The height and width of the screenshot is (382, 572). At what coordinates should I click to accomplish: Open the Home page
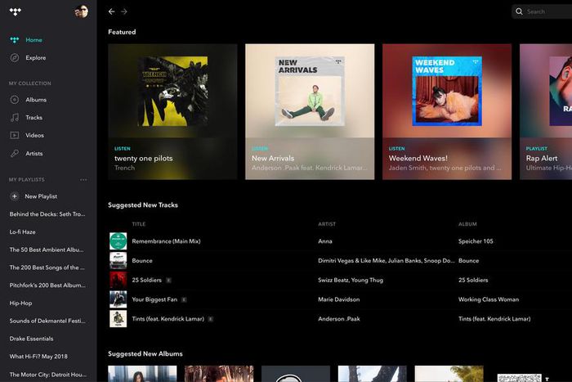[x=34, y=40]
